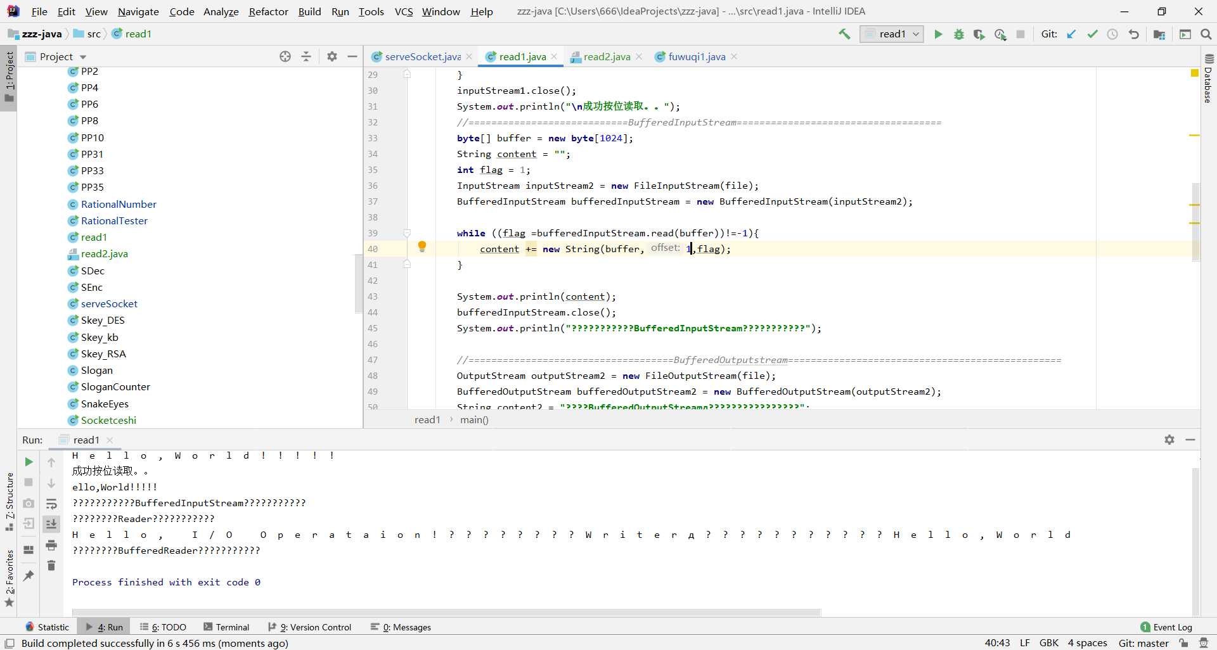Viewport: 1217px width, 650px height.
Task: Click the Run panel stop button
Action: [x=29, y=482]
